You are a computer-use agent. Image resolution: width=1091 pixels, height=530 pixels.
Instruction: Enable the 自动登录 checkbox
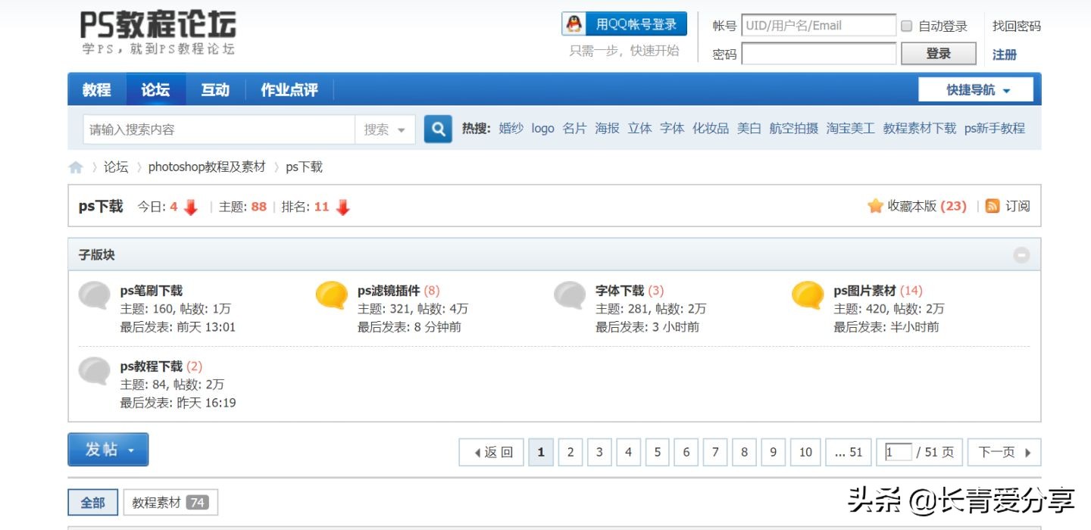[x=906, y=25]
